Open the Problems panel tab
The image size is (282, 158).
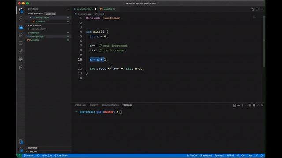pos(81,105)
